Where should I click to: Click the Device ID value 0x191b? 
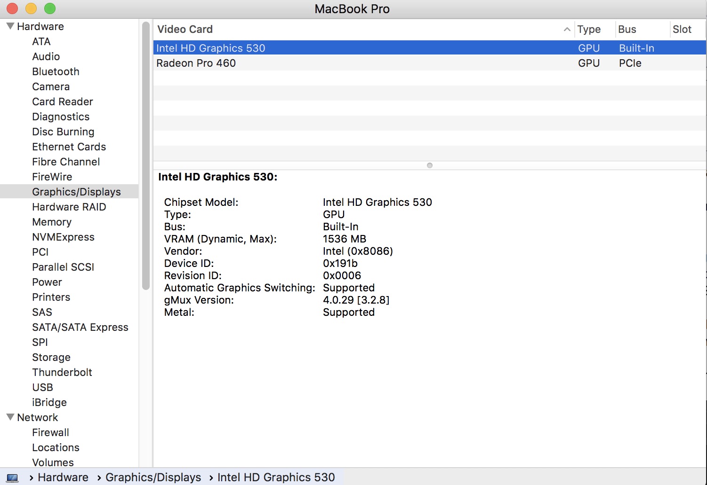click(340, 263)
